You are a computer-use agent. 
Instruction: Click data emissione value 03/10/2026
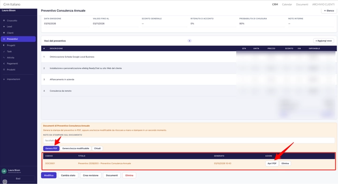coord(50,24)
